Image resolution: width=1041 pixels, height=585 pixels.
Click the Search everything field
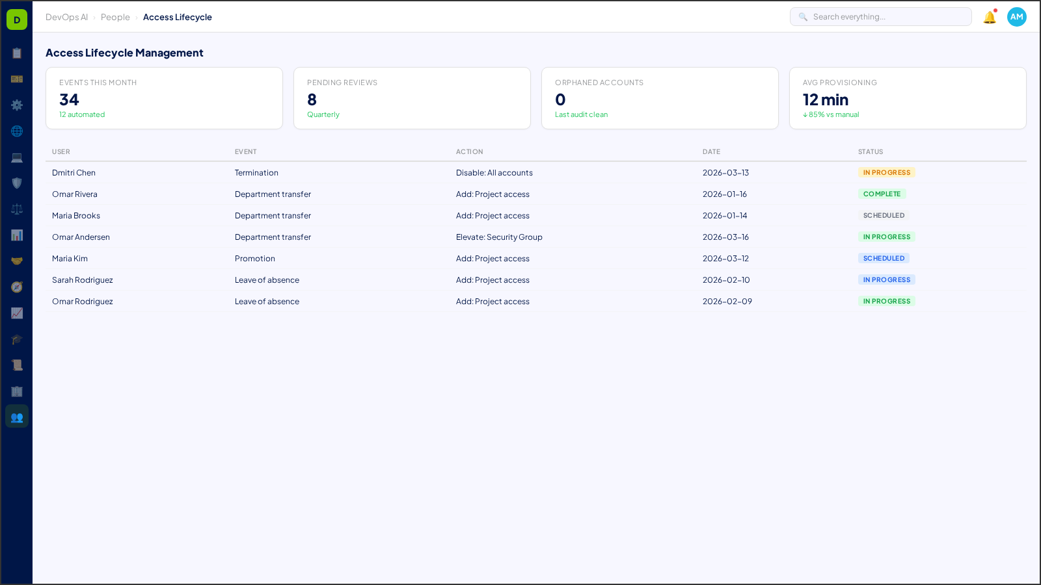[x=881, y=16]
